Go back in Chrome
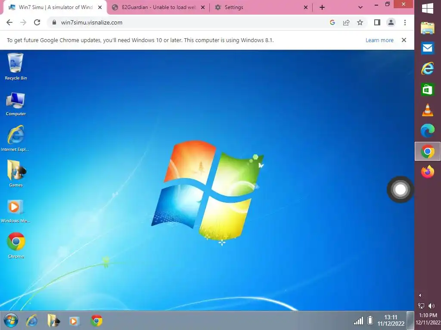The height and width of the screenshot is (330, 441). click(9, 22)
